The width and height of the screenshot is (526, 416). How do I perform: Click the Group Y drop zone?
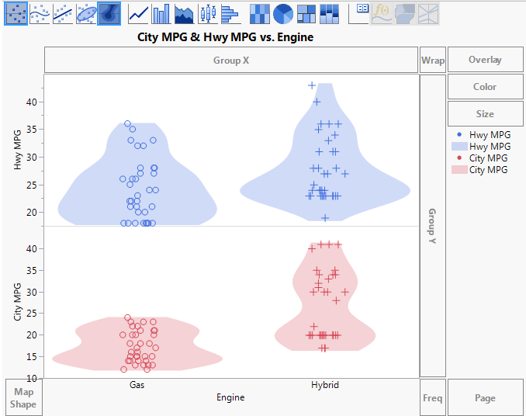coord(433,226)
